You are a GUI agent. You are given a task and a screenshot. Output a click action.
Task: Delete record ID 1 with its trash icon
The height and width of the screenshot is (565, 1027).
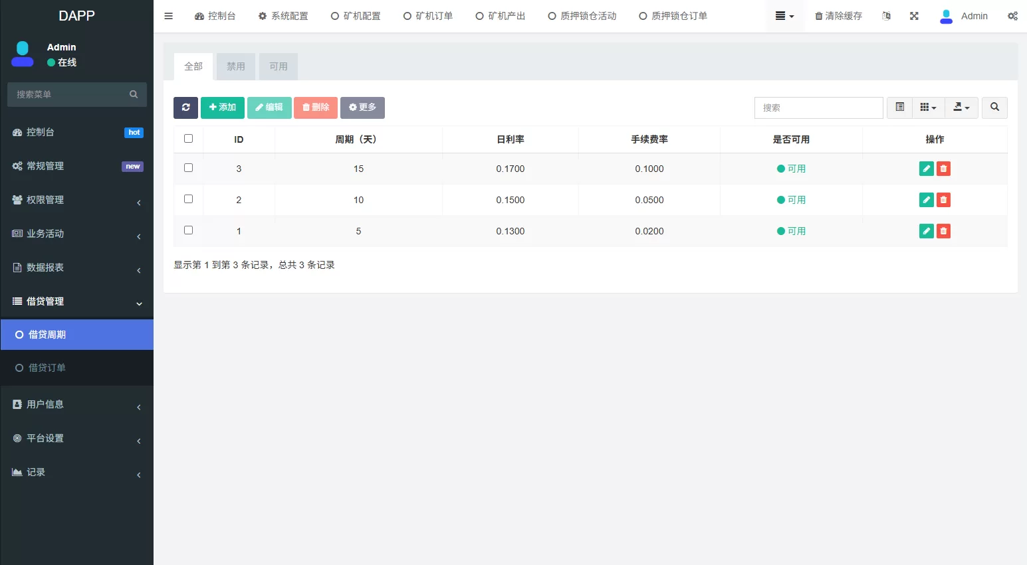coord(943,230)
